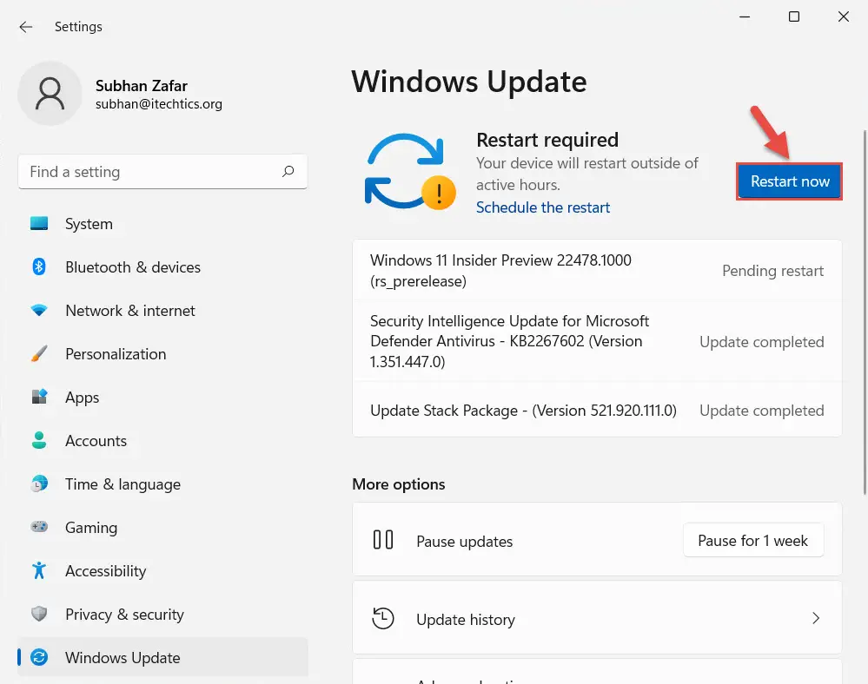This screenshot has width=868, height=684.
Task: Click the Windows Update sync icon in sidebar
Action: [39, 657]
